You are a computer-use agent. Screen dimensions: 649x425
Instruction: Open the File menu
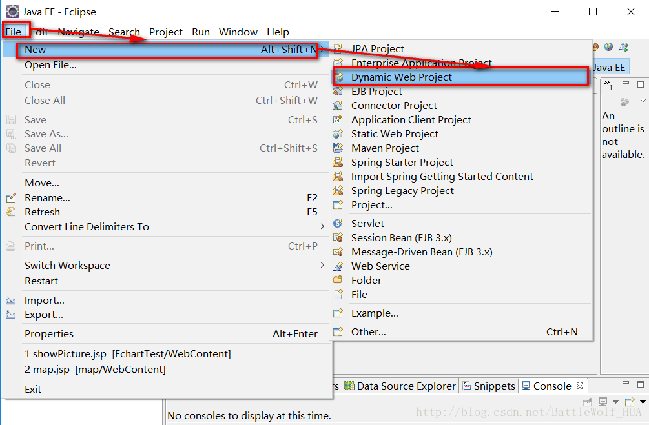pos(14,32)
